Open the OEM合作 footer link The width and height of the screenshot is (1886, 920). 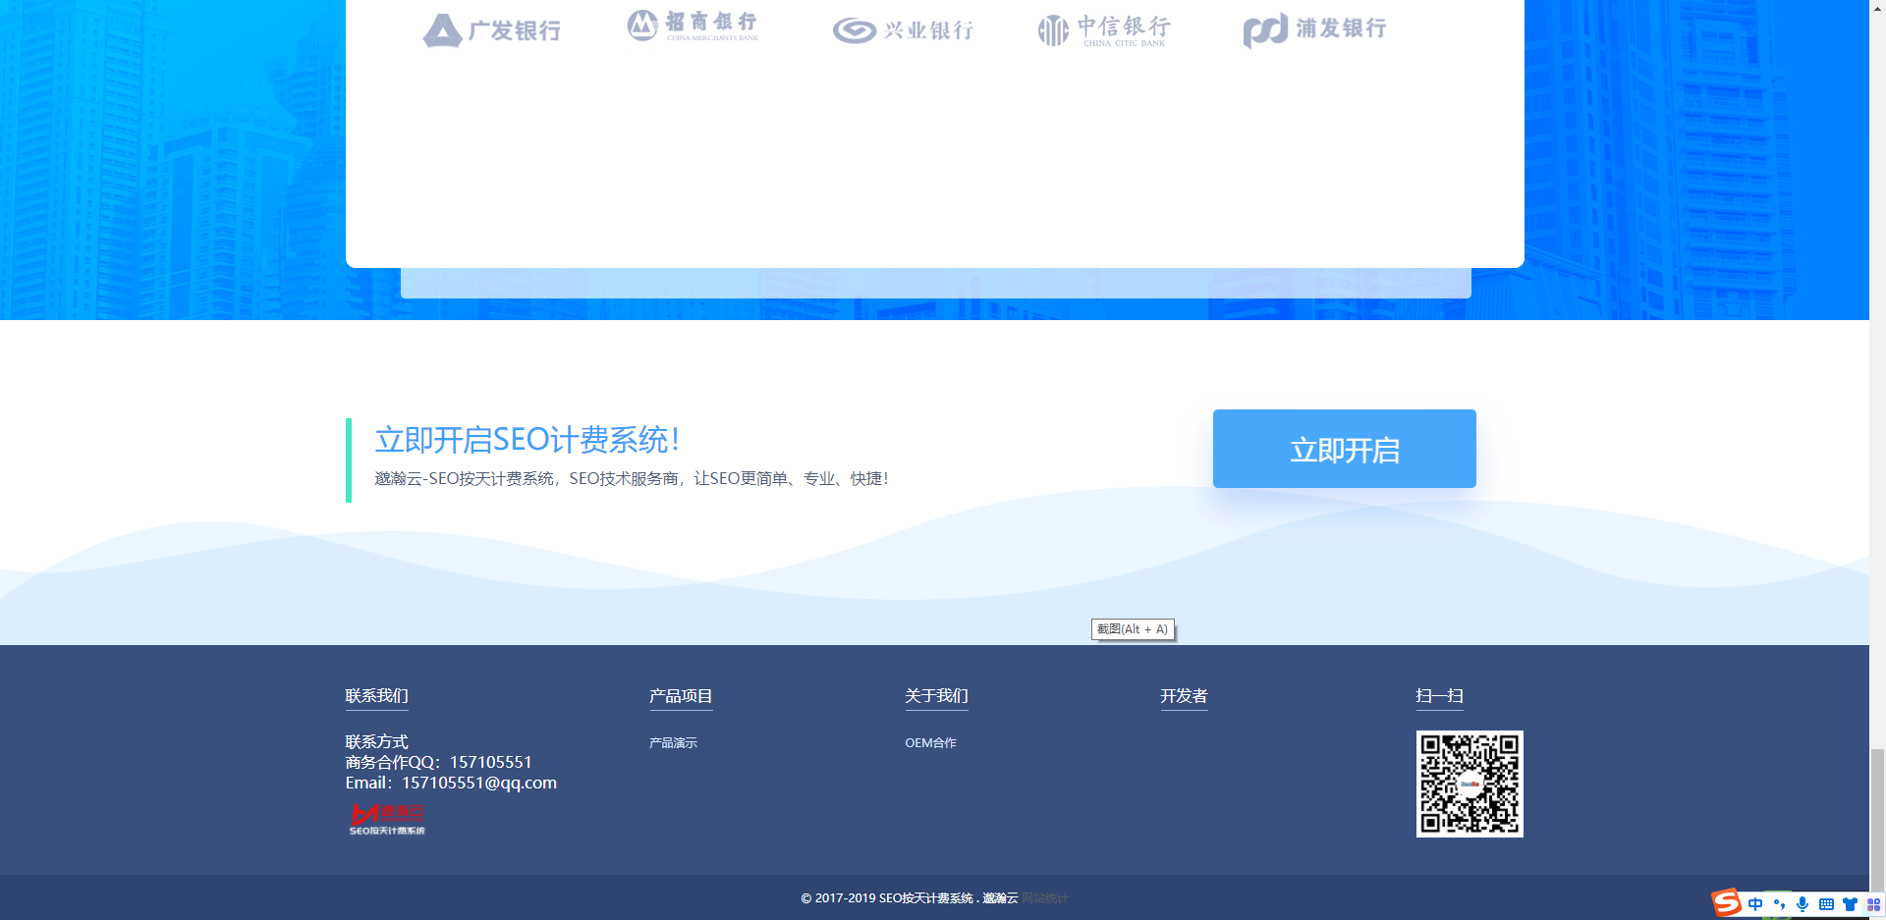[930, 743]
